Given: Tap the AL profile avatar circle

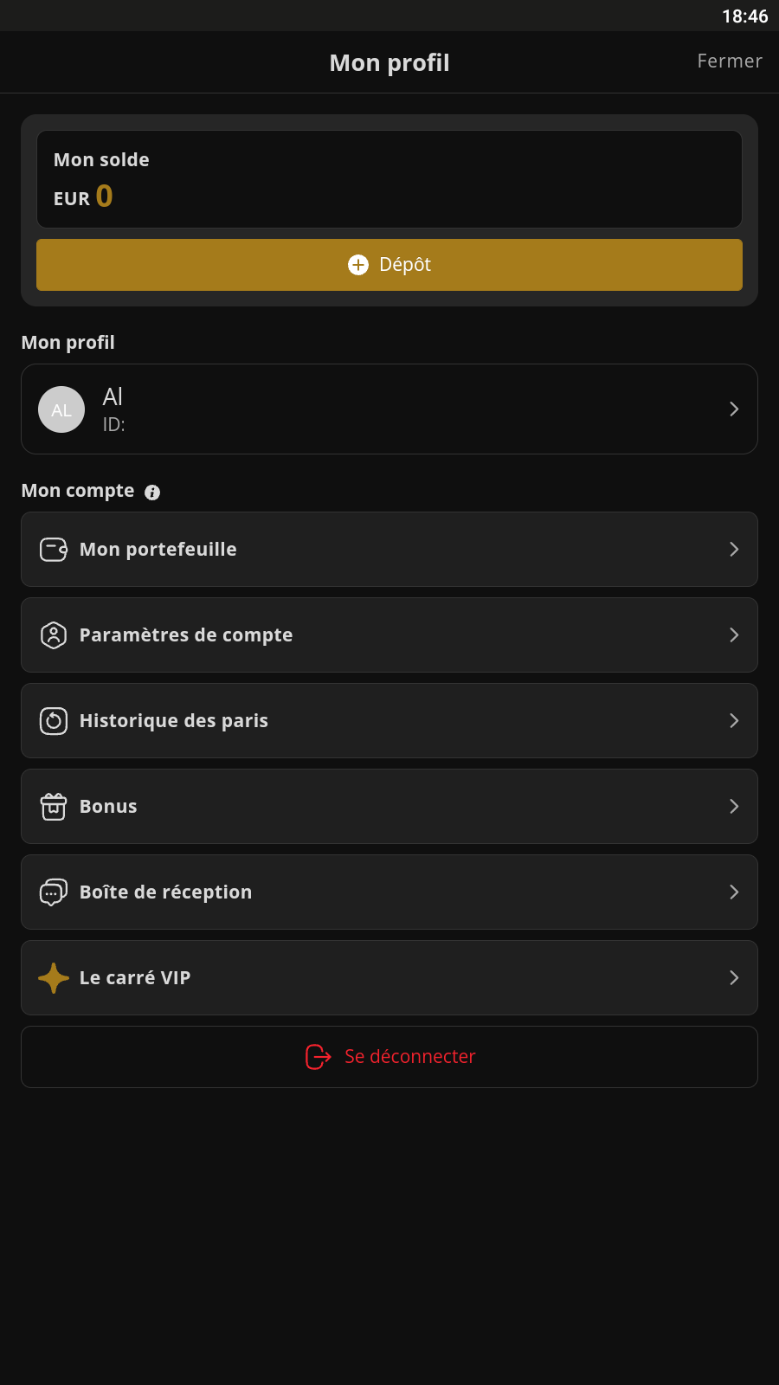Looking at the screenshot, I should pyautogui.click(x=61, y=409).
